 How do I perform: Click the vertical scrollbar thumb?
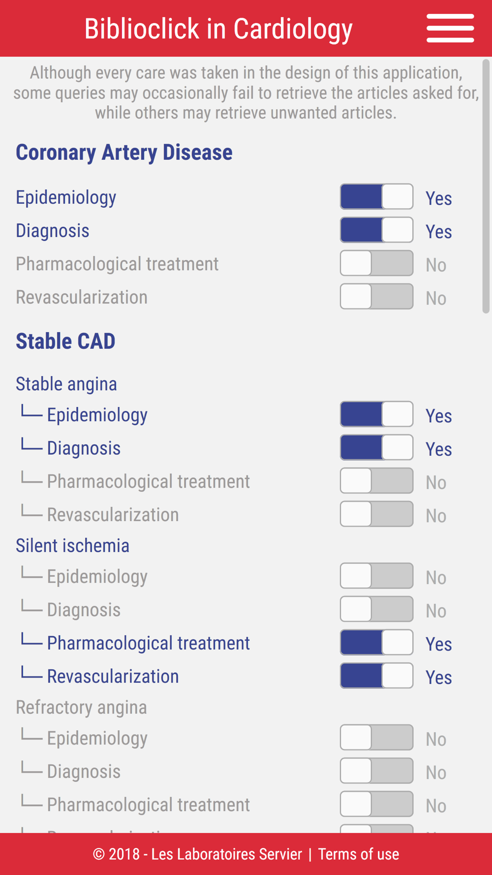pyautogui.click(x=486, y=186)
